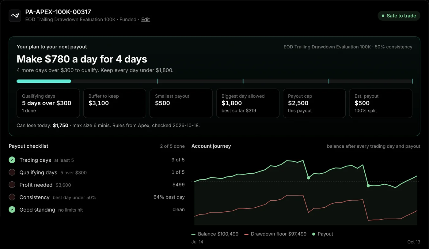Click the Payout checklist heading

coord(28,146)
